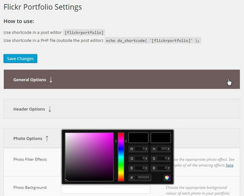The width and height of the screenshot is (244, 196).
Task: Click the RGB B (blue) value field
Action: point(138,168)
